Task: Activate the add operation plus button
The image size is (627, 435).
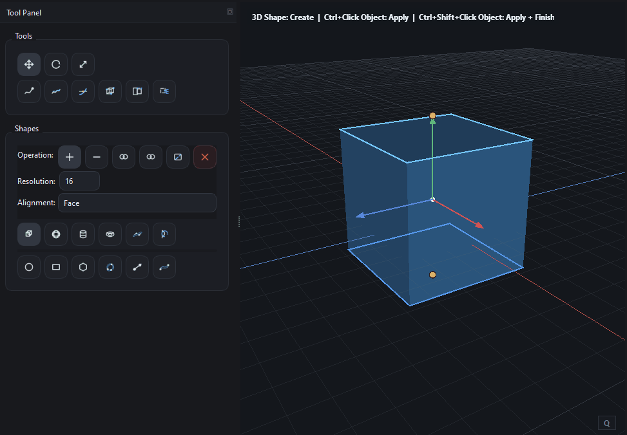Action: [x=69, y=156]
